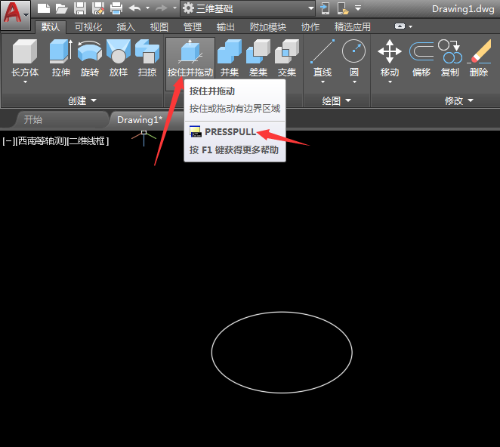Click the UCS icon in the viewport
The image size is (500, 447).
click(144, 137)
